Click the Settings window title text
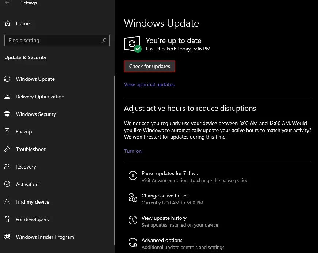 pyautogui.click(x=29, y=3)
